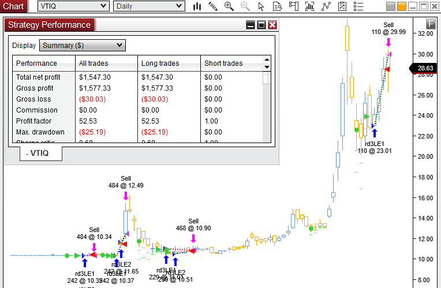This screenshot has height=288, width=441.
Task: Select the Gross profit row label
Action: pos(35,88)
